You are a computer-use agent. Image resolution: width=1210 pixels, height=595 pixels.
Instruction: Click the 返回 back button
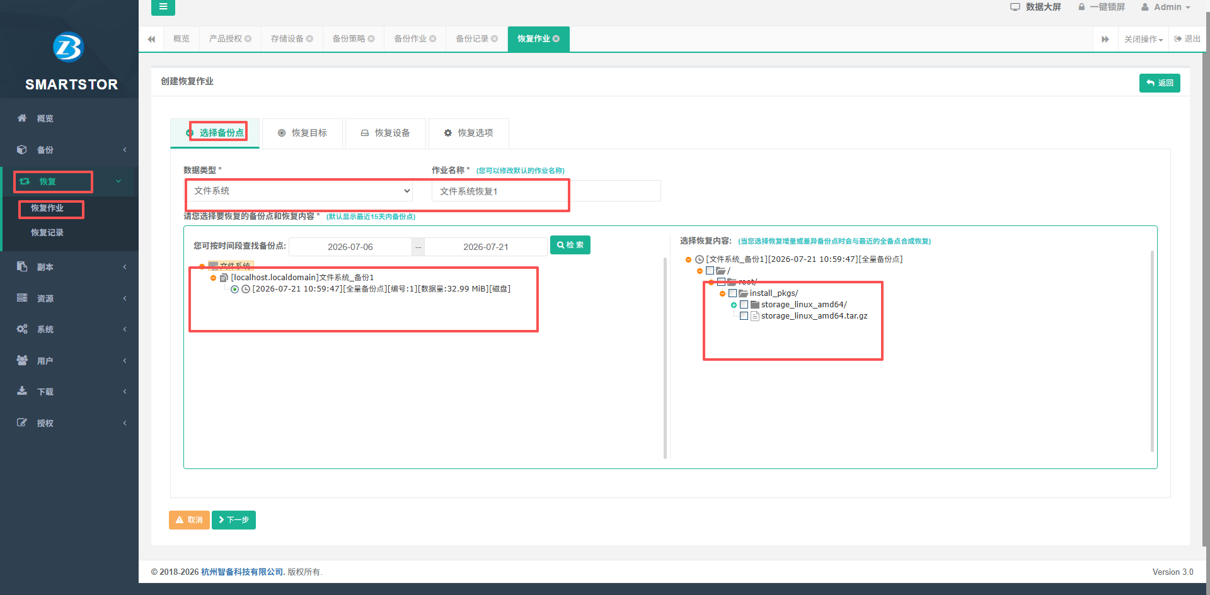tap(1160, 83)
